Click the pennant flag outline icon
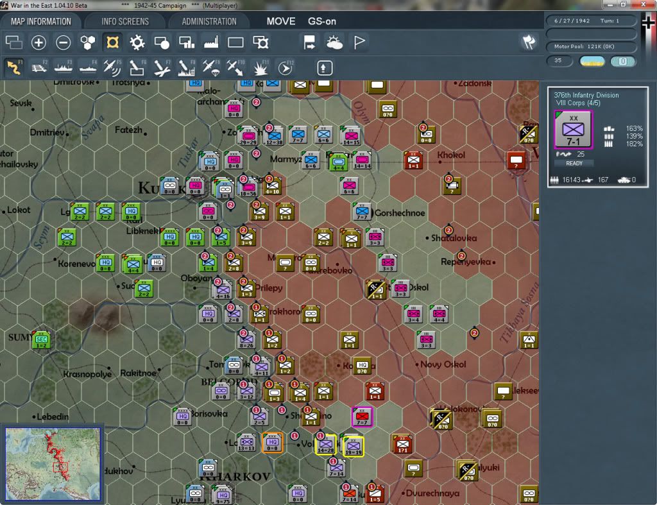Viewport: 657px width, 505px height. (359, 42)
